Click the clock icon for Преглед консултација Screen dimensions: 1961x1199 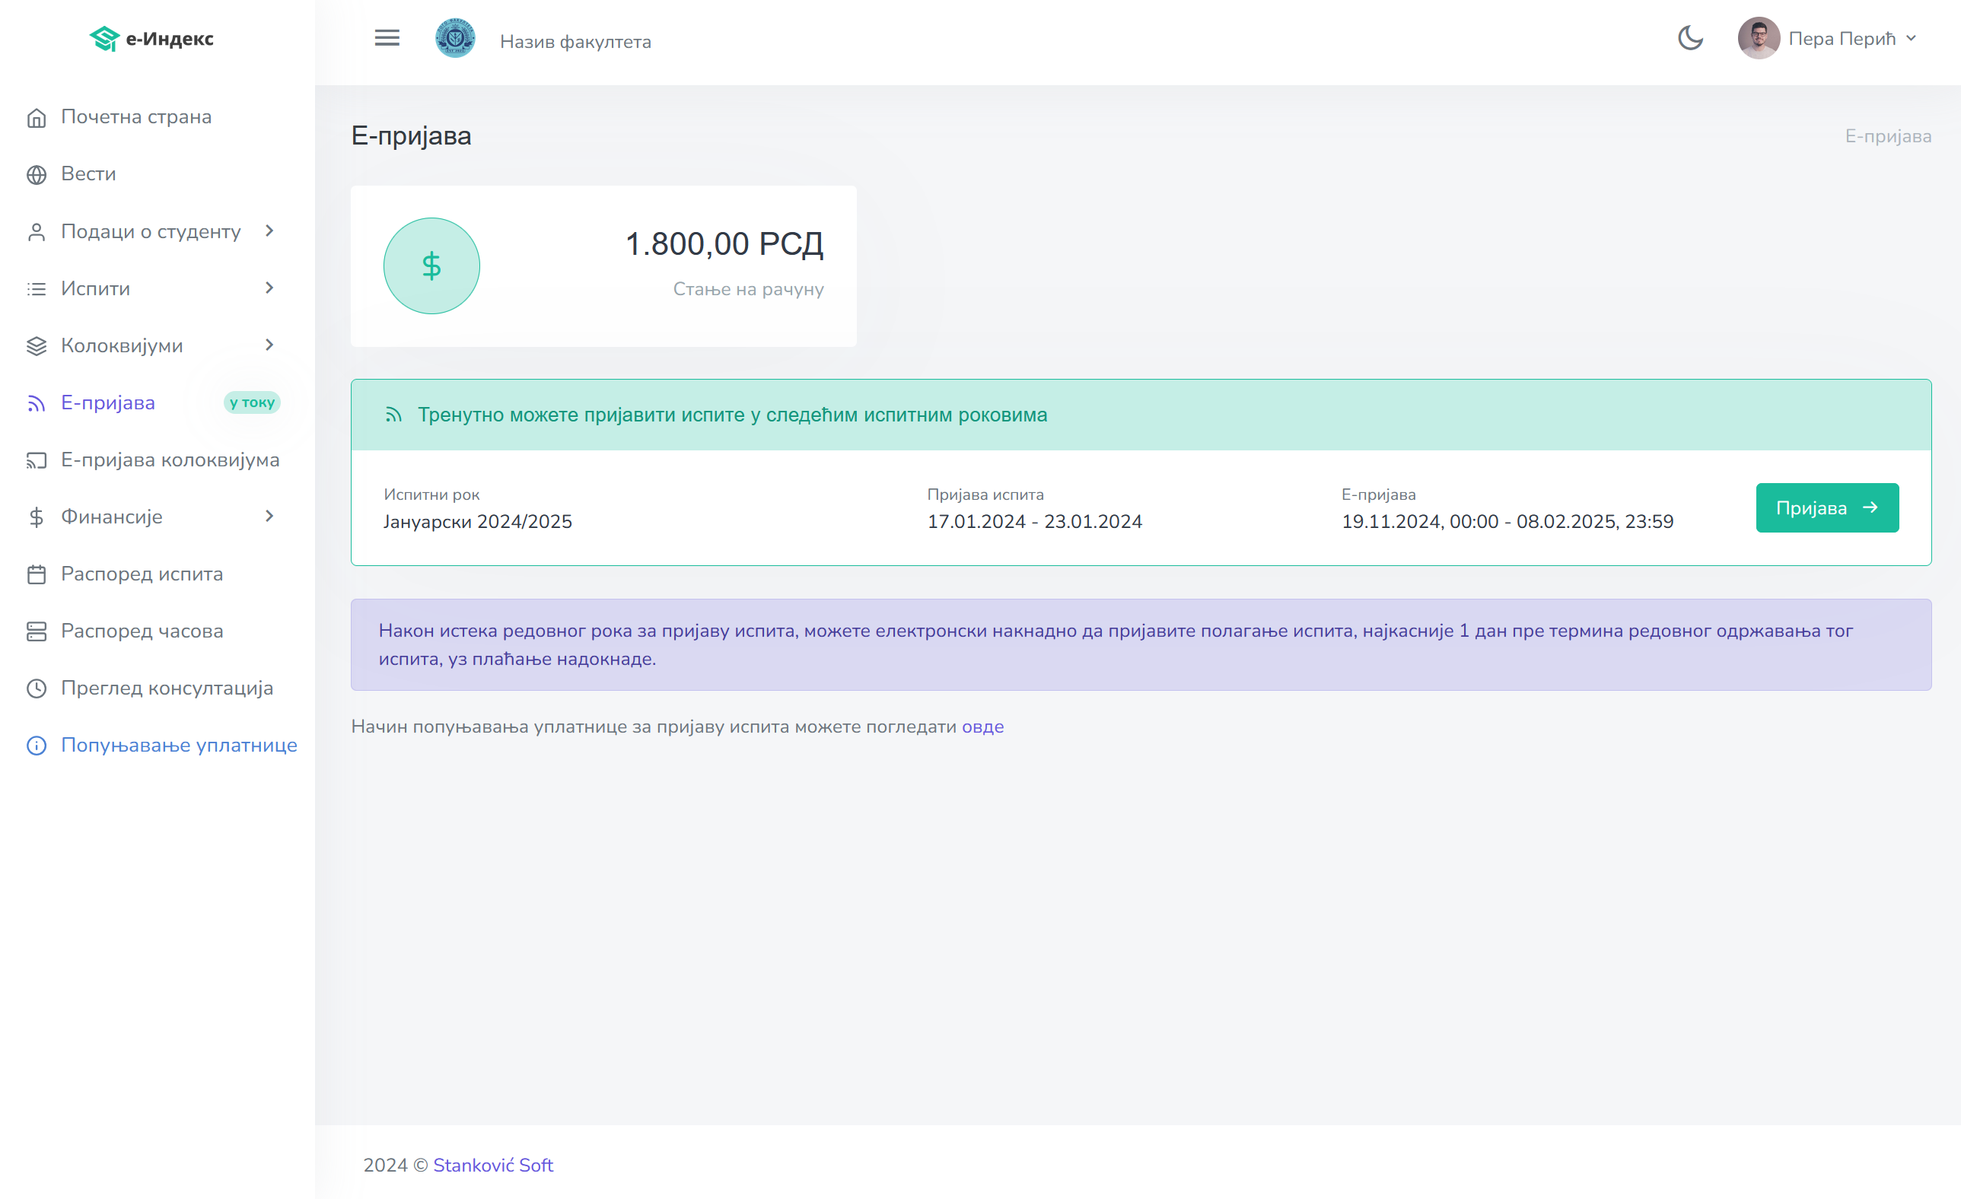(37, 689)
